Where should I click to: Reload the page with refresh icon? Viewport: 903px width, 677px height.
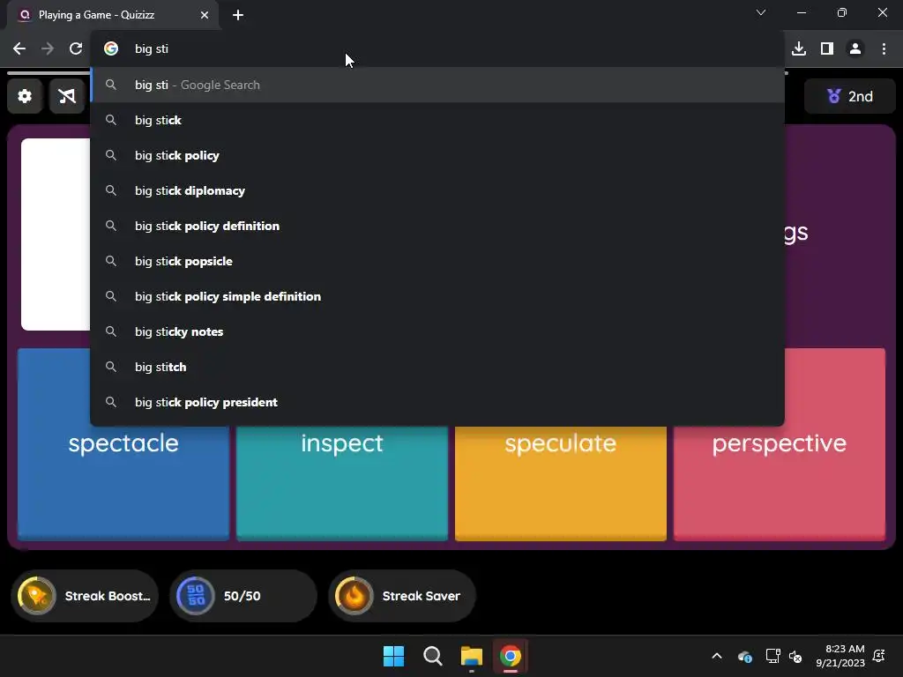[76, 49]
